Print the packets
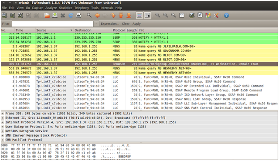 tap(78, 15)
